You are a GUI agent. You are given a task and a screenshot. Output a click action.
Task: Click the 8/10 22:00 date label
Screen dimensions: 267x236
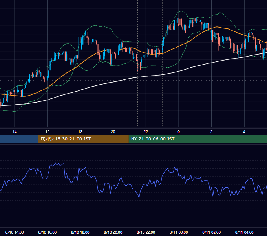pos(146,232)
